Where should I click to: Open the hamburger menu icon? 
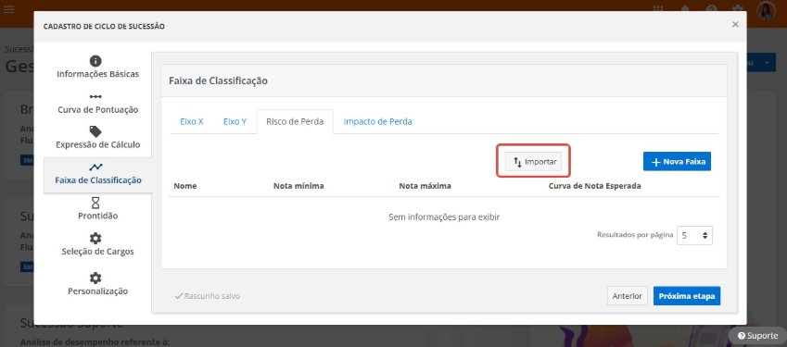pos(8,9)
